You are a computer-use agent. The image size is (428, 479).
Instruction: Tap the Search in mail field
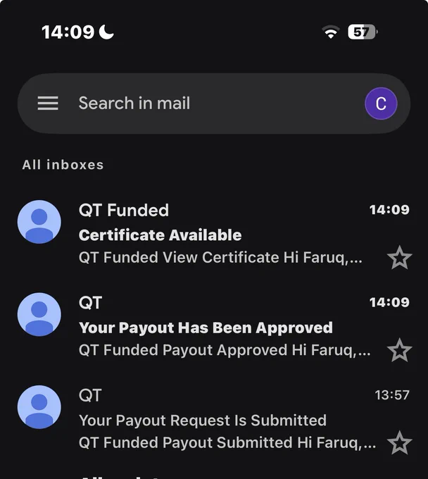coord(214,104)
